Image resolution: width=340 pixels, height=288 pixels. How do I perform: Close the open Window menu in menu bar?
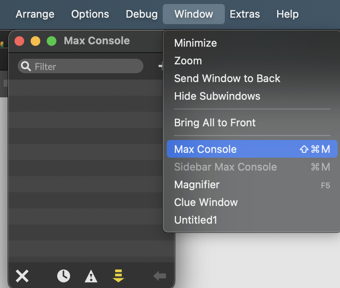194,14
